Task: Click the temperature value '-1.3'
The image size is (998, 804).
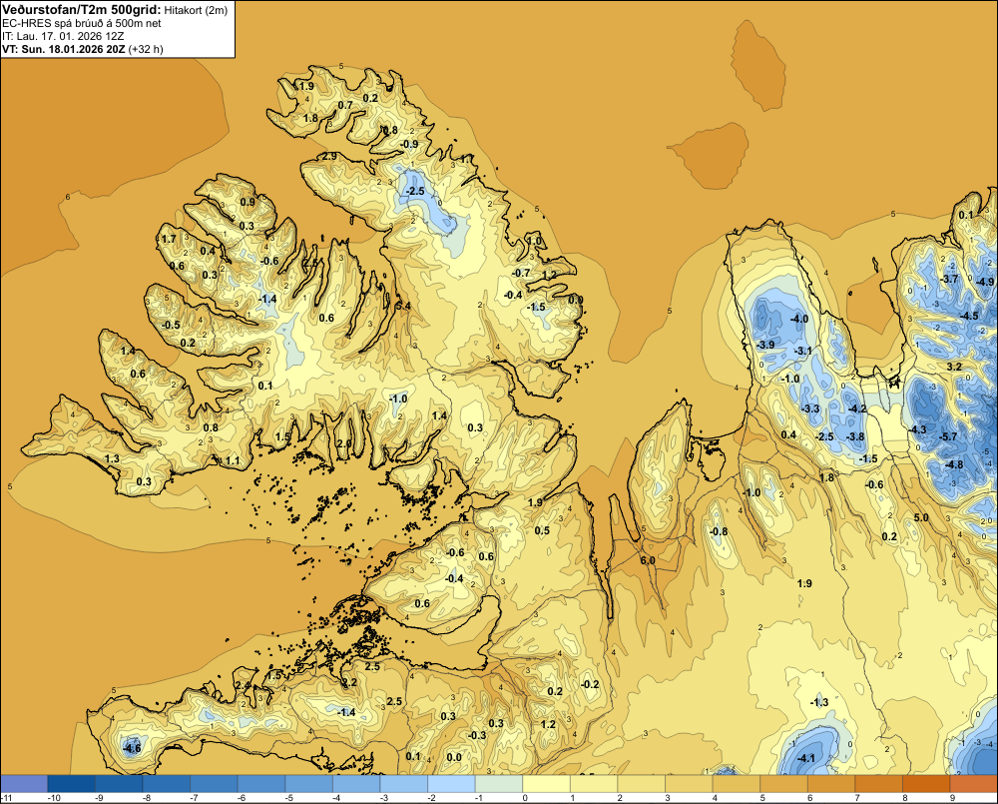Action: [819, 702]
